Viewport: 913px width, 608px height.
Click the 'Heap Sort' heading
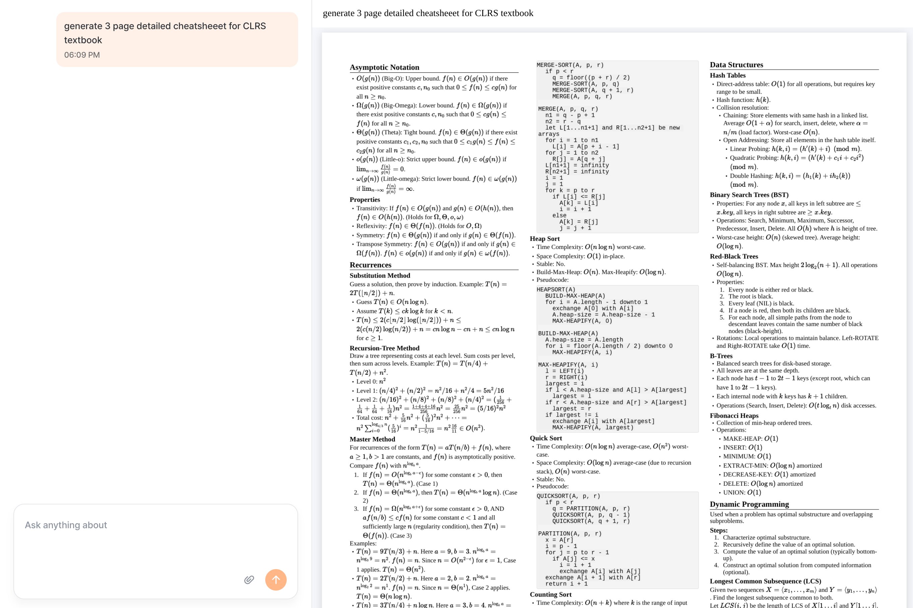pyautogui.click(x=545, y=238)
